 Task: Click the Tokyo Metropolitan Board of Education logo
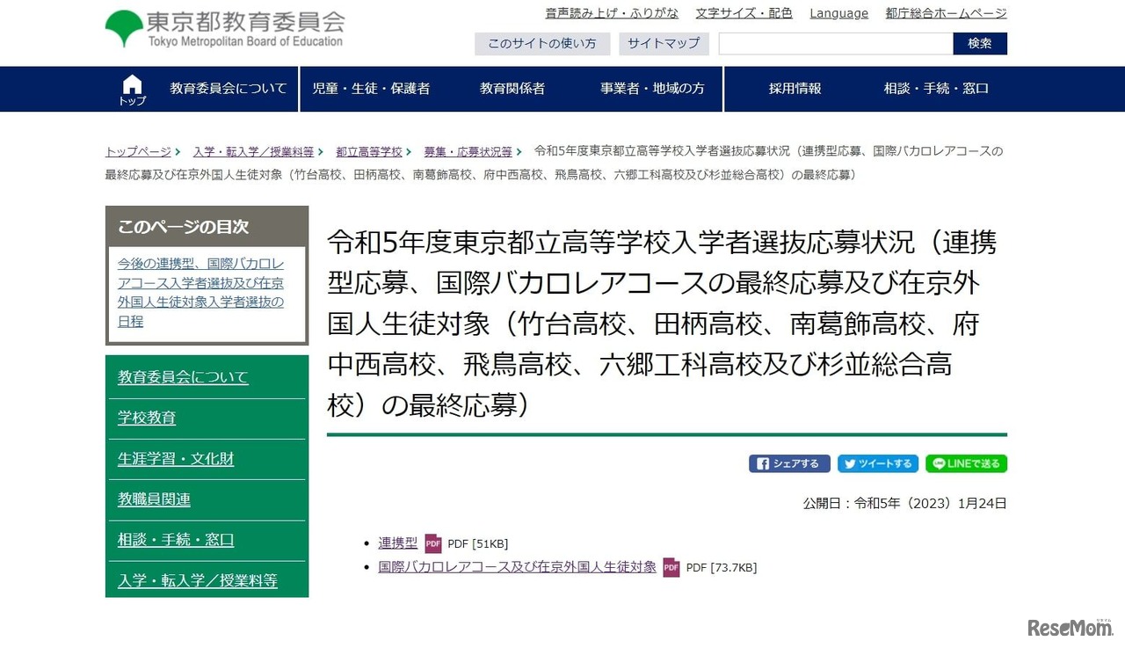point(225,29)
